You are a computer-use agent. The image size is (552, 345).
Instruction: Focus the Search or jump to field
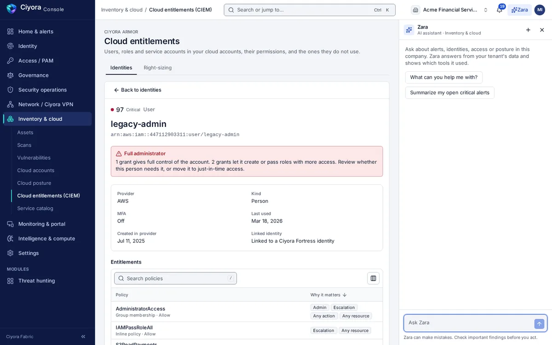click(310, 10)
